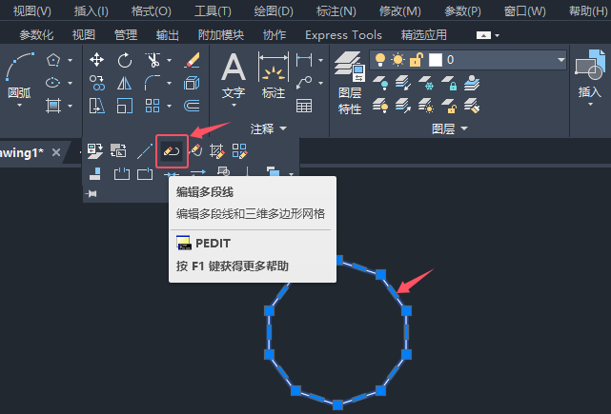
Task: Click the Multileader icon
Action: click(304, 83)
